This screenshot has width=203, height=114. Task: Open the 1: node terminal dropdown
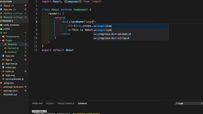tap(189, 104)
